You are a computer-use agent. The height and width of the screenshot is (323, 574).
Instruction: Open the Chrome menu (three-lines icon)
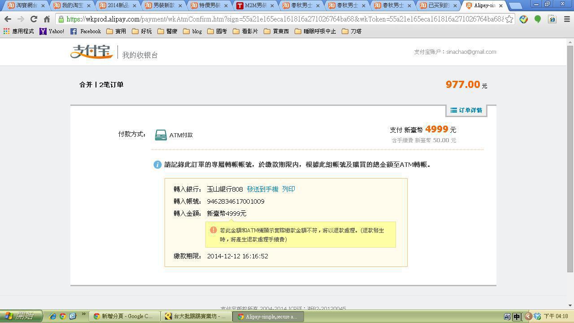tap(566, 19)
